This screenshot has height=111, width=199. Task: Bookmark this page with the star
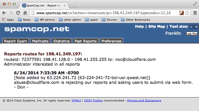(187, 13)
